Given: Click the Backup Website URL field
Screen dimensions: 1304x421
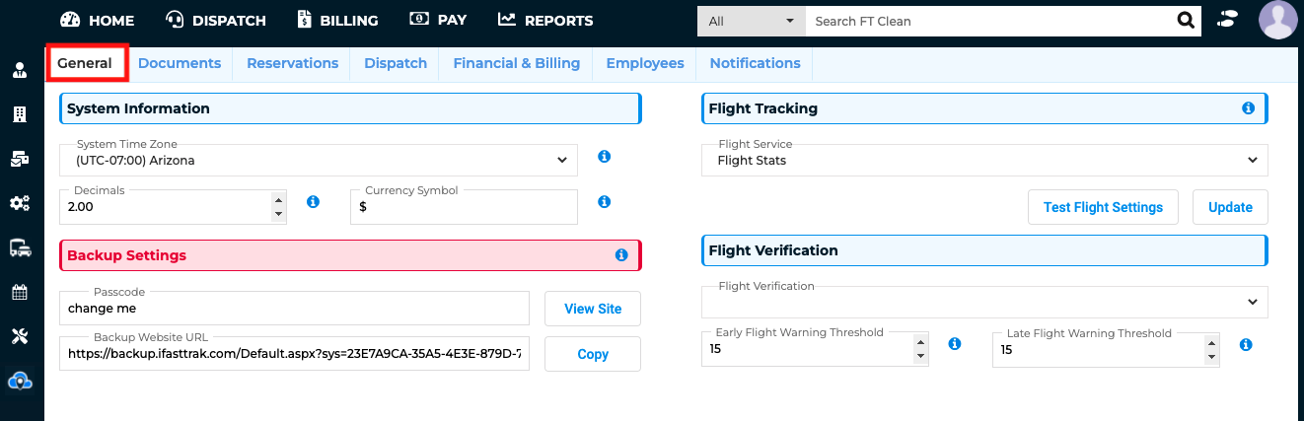Looking at the screenshot, I should pyautogui.click(x=295, y=353).
